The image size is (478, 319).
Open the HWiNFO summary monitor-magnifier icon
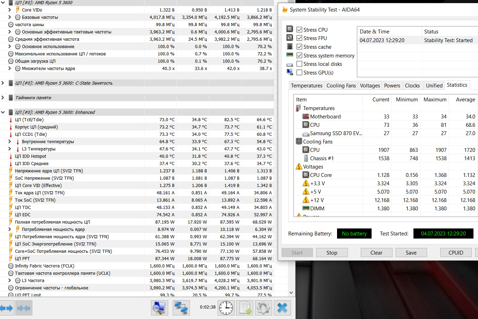159,308
